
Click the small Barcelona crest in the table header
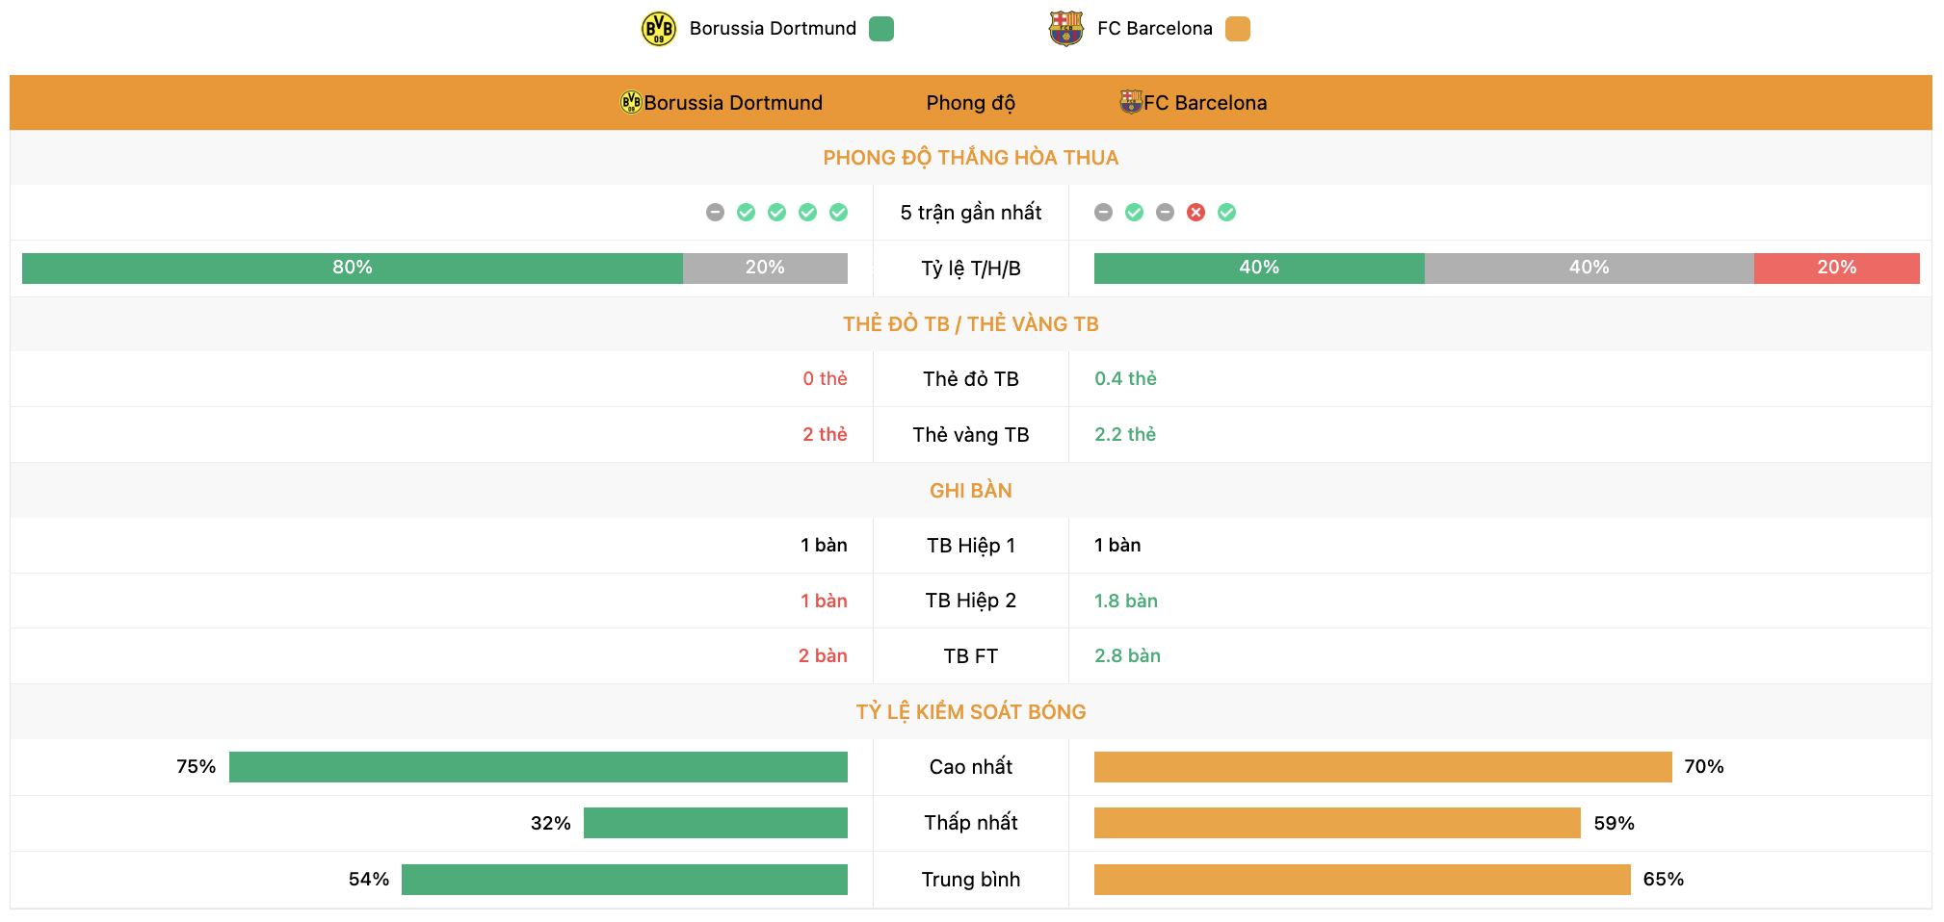click(x=1131, y=102)
